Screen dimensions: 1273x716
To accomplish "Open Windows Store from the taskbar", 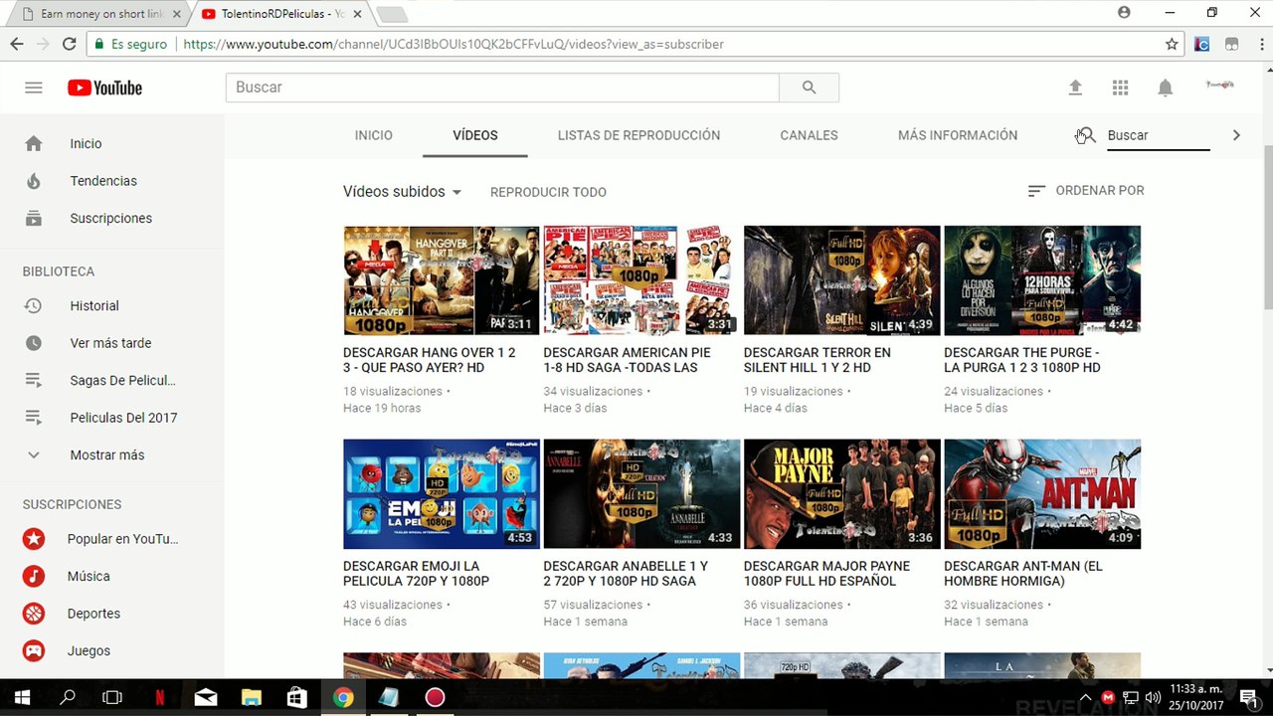I will pyautogui.click(x=296, y=697).
